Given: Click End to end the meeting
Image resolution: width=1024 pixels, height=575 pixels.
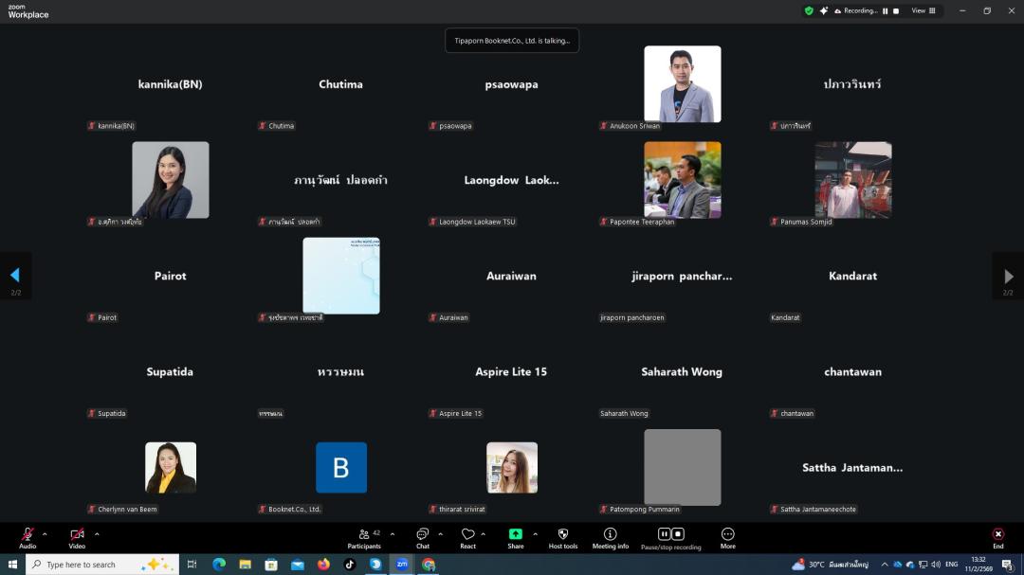Looking at the screenshot, I should [x=997, y=536].
